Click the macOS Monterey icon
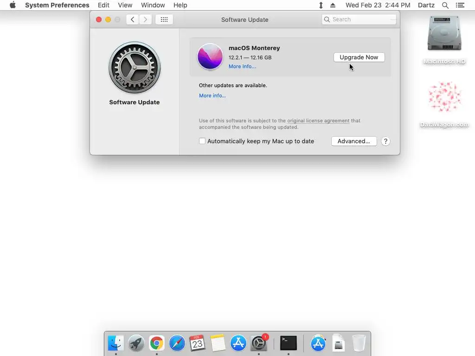Screen dimensions: 475x356 pyautogui.click(x=210, y=57)
